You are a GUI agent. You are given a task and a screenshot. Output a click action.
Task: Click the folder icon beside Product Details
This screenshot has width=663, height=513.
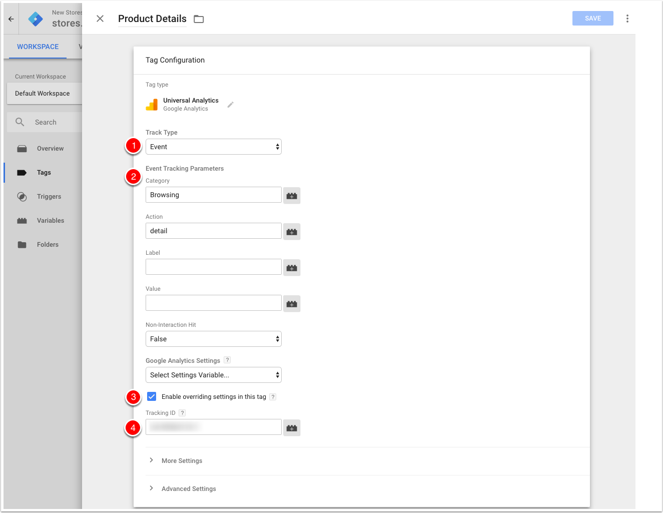pyautogui.click(x=199, y=19)
